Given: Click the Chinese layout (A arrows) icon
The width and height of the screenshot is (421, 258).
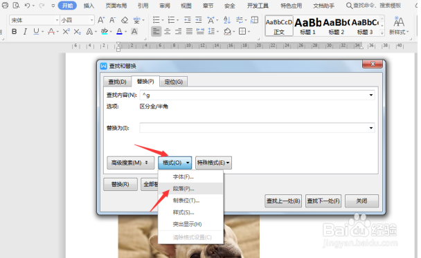Looking at the screenshot, I should (211, 20).
